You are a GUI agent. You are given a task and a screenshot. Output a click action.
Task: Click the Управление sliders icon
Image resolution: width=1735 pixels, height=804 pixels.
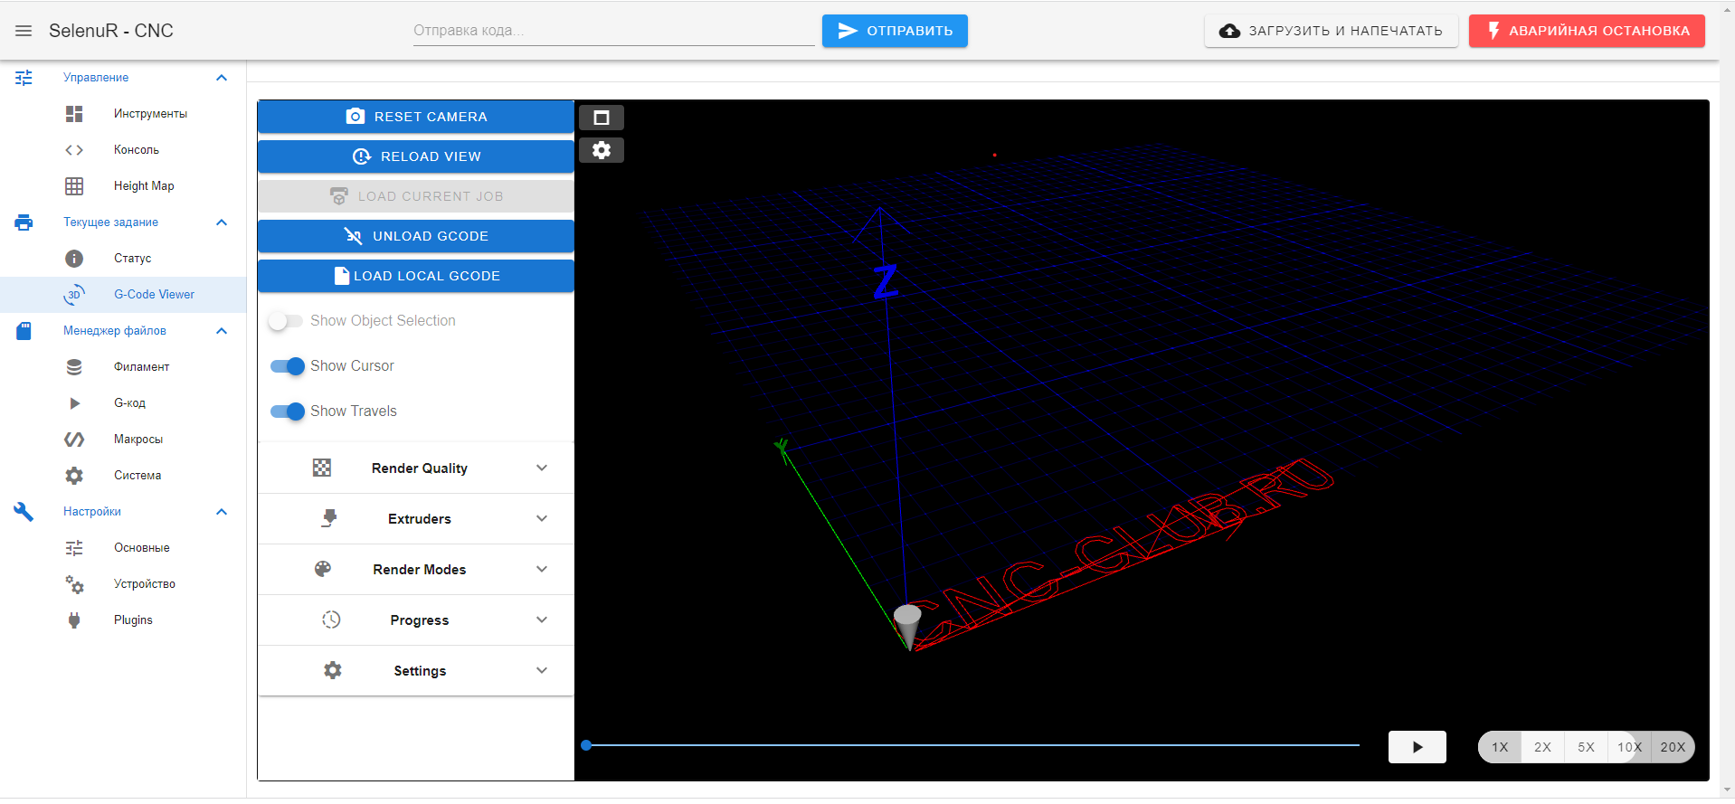tap(24, 78)
